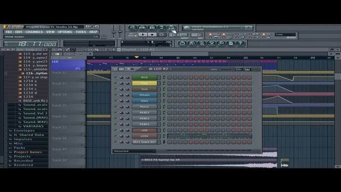The height and width of the screenshot is (192, 341).
Task: Open the FILE menu
Action: [x=9, y=32]
